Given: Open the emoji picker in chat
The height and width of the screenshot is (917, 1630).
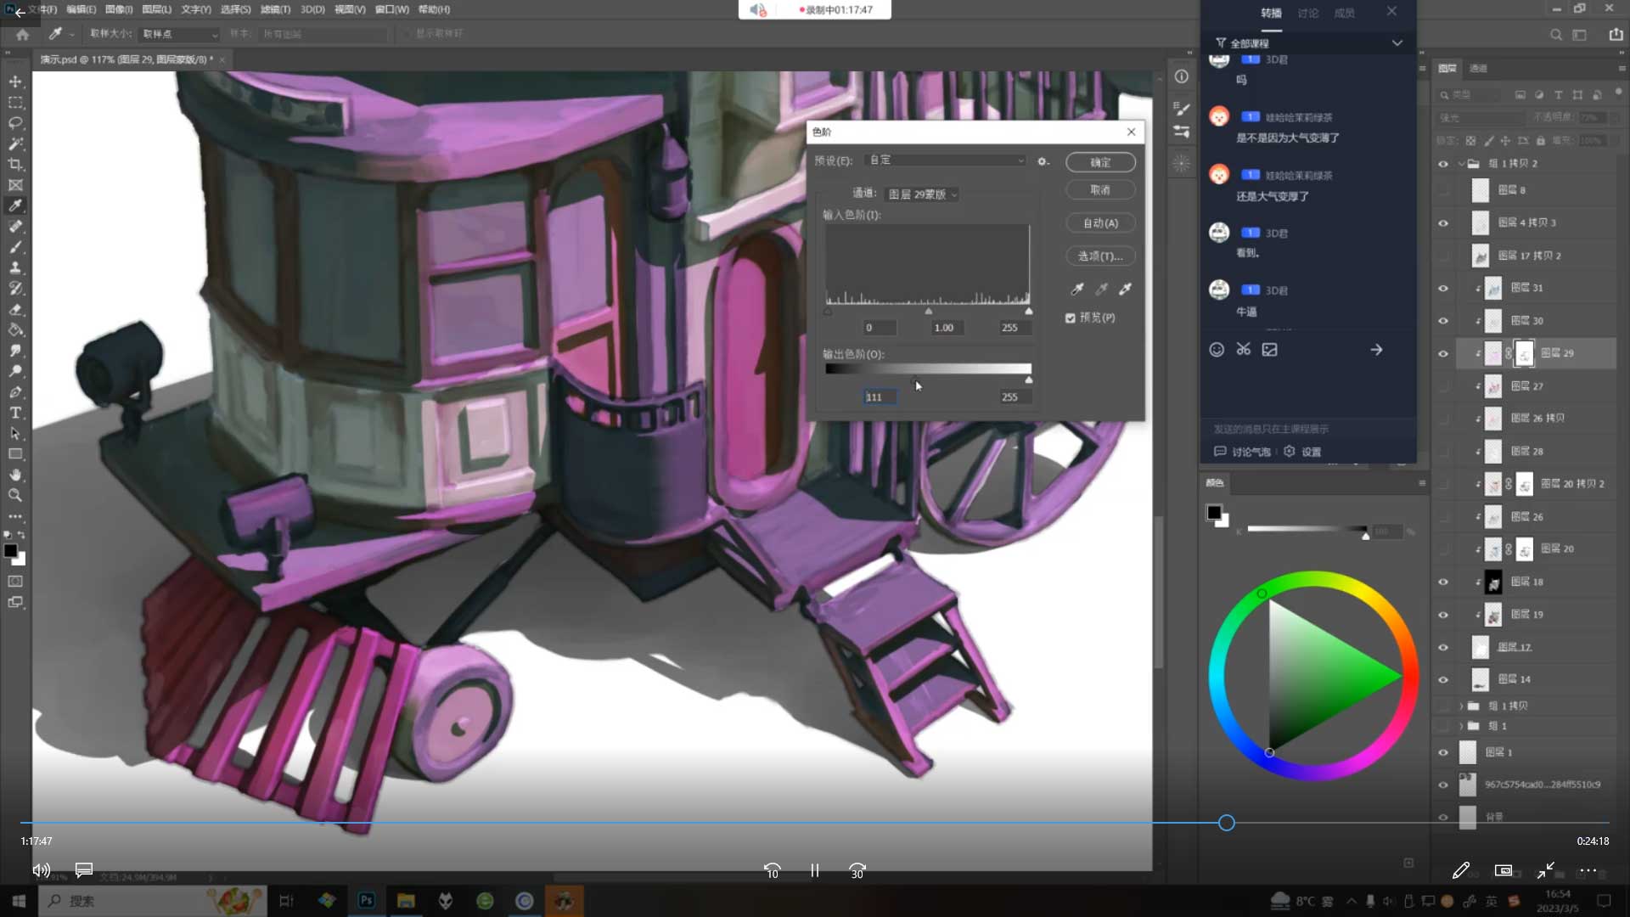Looking at the screenshot, I should click(1217, 350).
